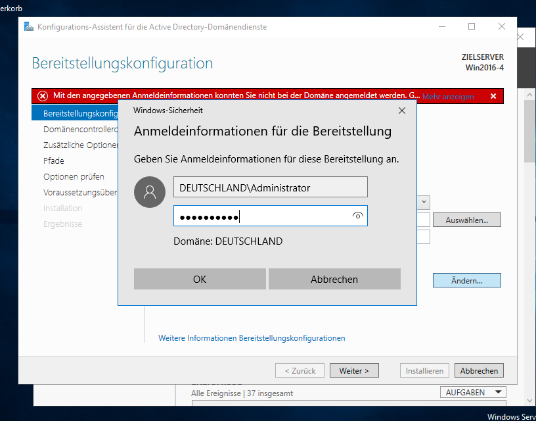Viewport: 536px width, 421px height.
Task: Click the Auswählen... button
Action: 466,220
